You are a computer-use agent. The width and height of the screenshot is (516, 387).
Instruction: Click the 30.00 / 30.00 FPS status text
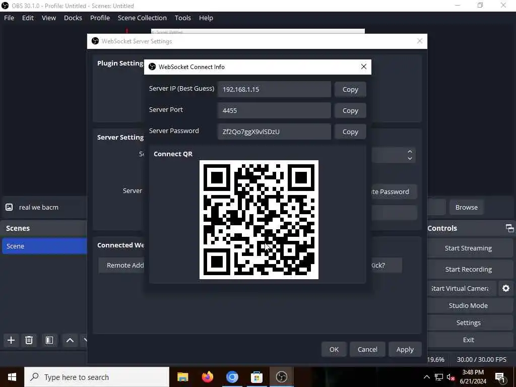click(481, 360)
